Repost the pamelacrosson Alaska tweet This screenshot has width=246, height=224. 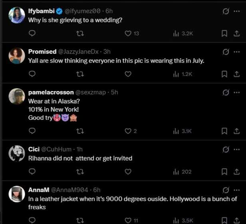tap(80, 131)
